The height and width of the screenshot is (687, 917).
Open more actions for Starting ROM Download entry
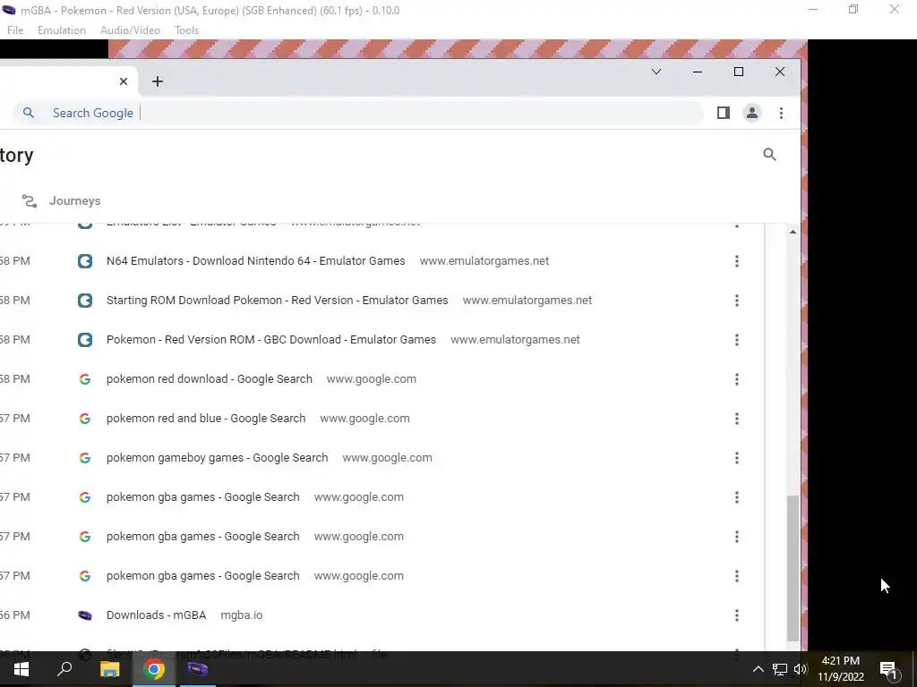[737, 301]
